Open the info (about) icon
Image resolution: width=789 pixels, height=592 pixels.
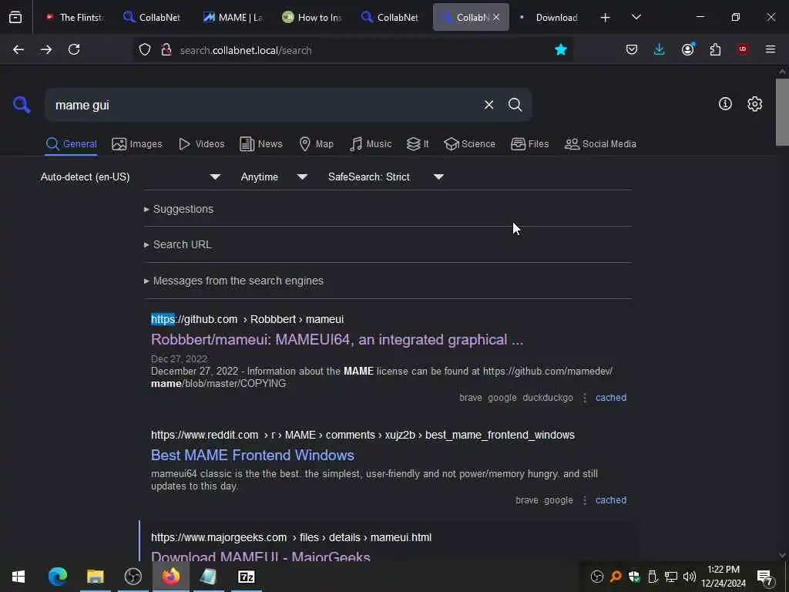coord(725,104)
